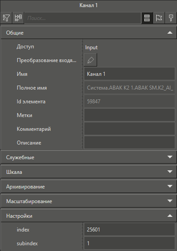Click the Канал 1 panel title

coord(89,5)
